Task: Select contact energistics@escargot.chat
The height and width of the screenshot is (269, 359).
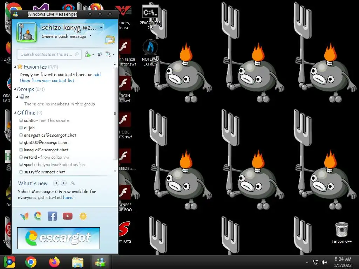Action: pyautogui.click(x=50, y=135)
